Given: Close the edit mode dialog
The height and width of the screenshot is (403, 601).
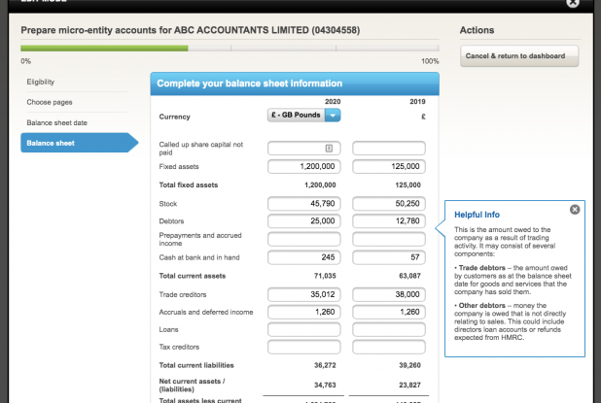Looking at the screenshot, I should coord(573,3).
